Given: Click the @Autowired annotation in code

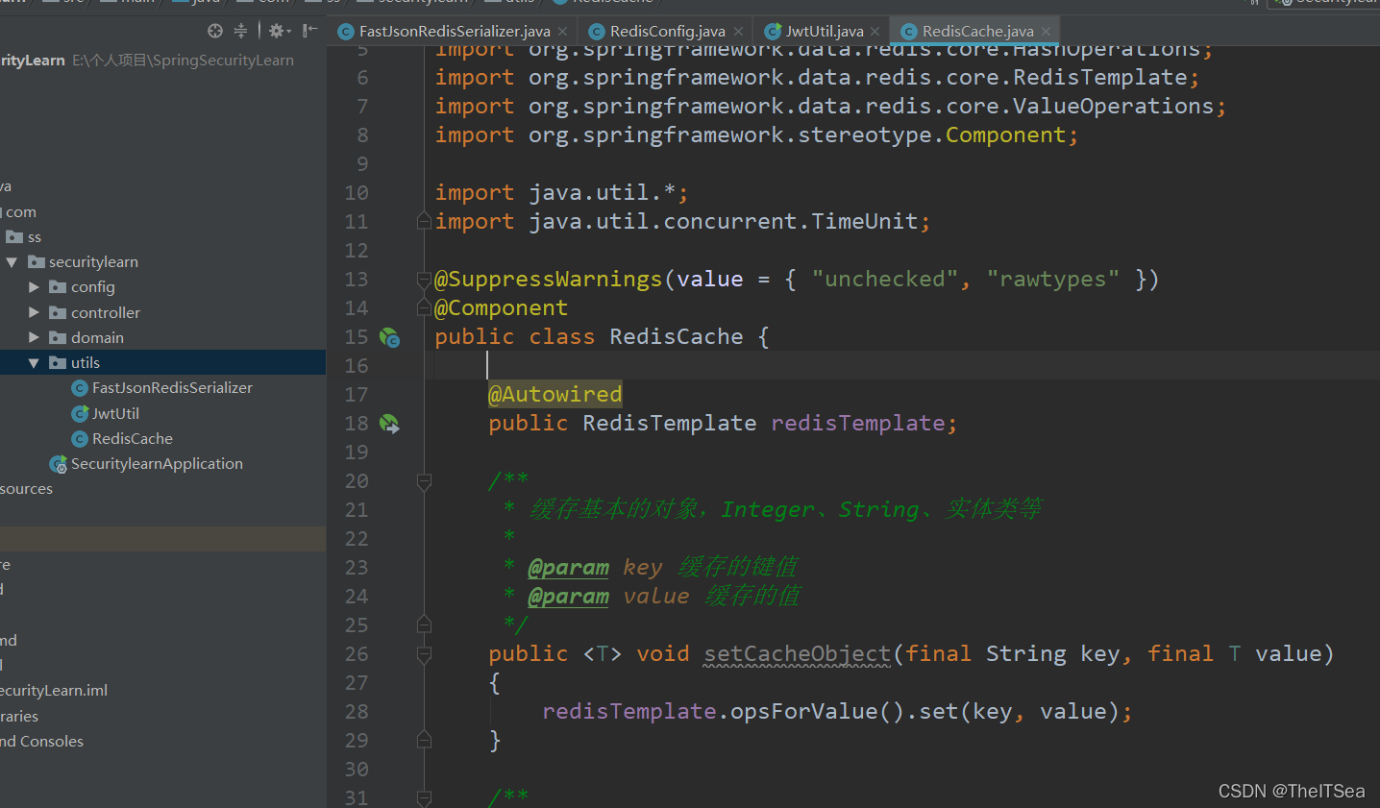Looking at the screenshot, I should click(555, 394).
